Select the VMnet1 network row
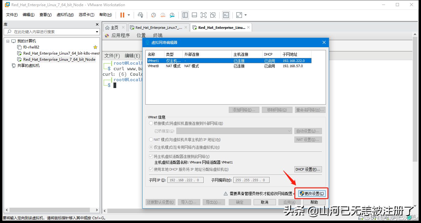The image size is (421, 223). point(229,61)
